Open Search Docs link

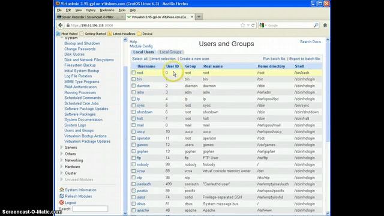[311, 42]
